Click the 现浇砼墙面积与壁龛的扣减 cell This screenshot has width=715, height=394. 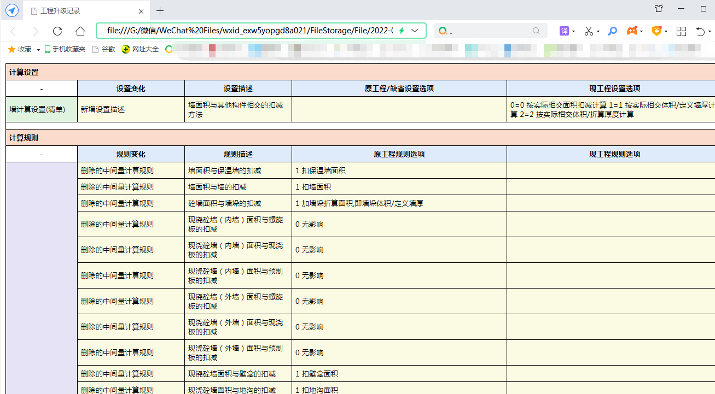point(238,374)
